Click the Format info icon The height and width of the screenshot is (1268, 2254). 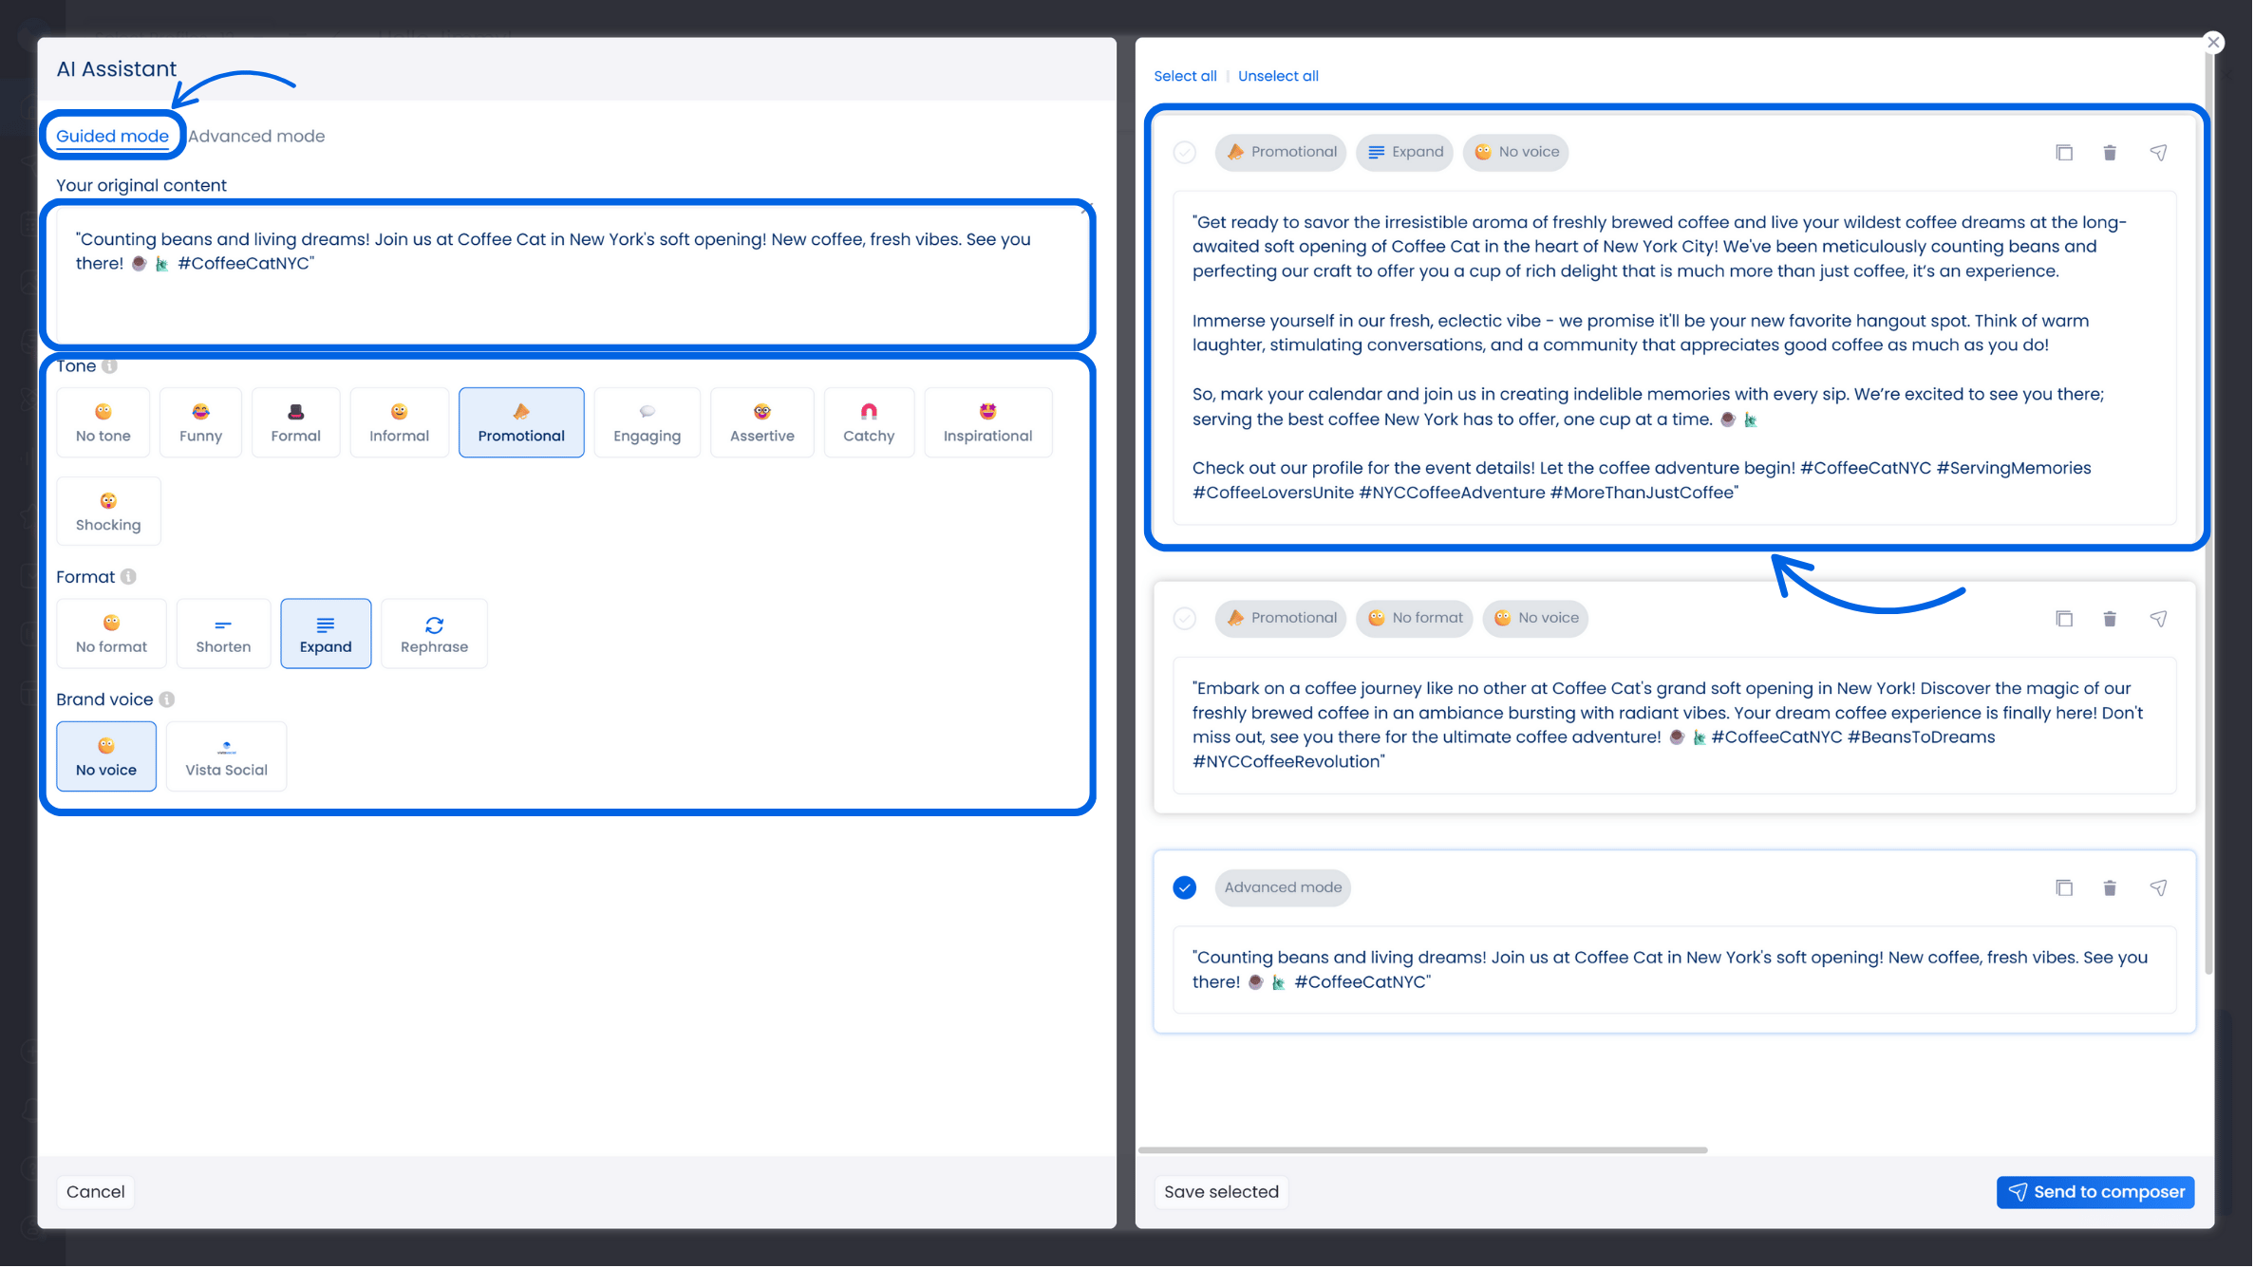[x=129, y=577]
